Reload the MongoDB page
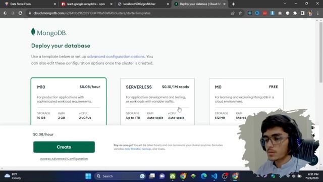 [20, 13]
